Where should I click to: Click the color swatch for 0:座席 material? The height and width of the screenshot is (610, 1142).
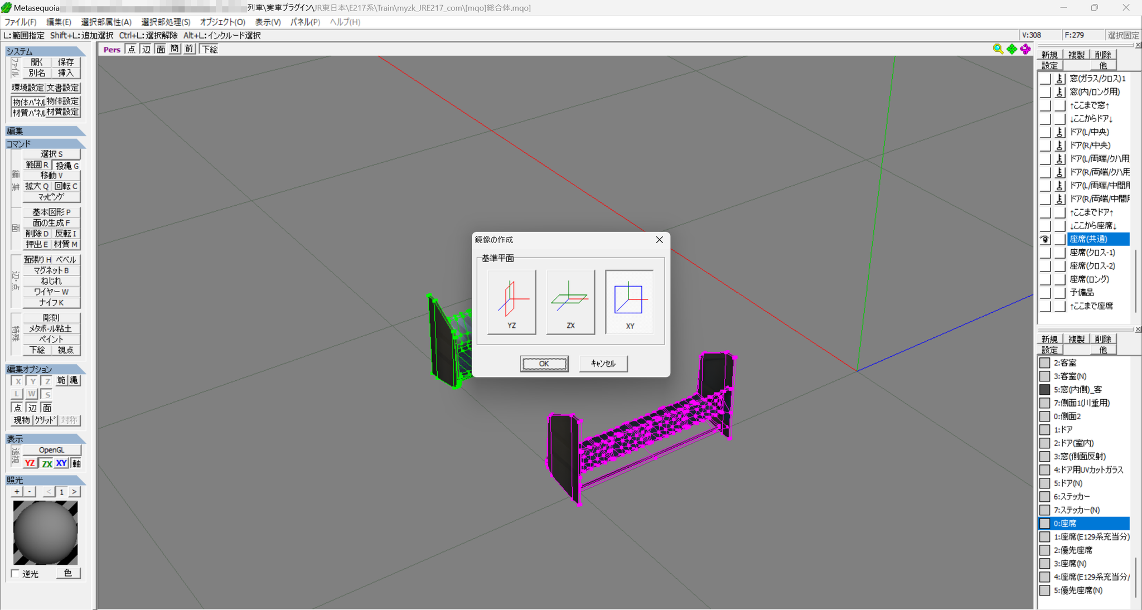(1045, 524)
